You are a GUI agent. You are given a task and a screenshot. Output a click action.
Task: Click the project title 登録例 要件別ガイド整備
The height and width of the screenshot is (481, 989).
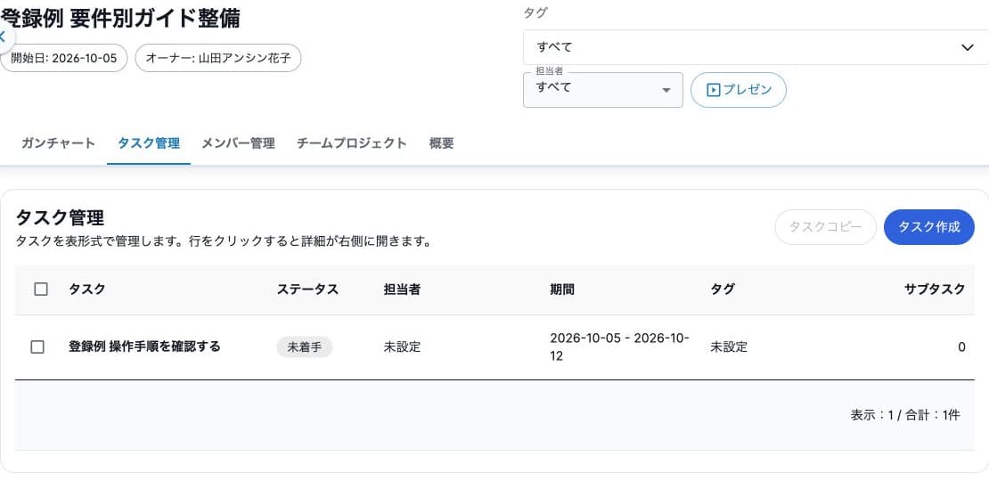pos(120,19)
